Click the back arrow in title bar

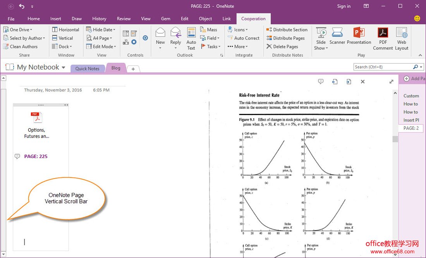pos(11,6)
